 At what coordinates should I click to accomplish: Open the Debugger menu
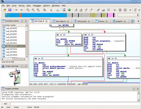pyautogui.click(x=37, y=6)
